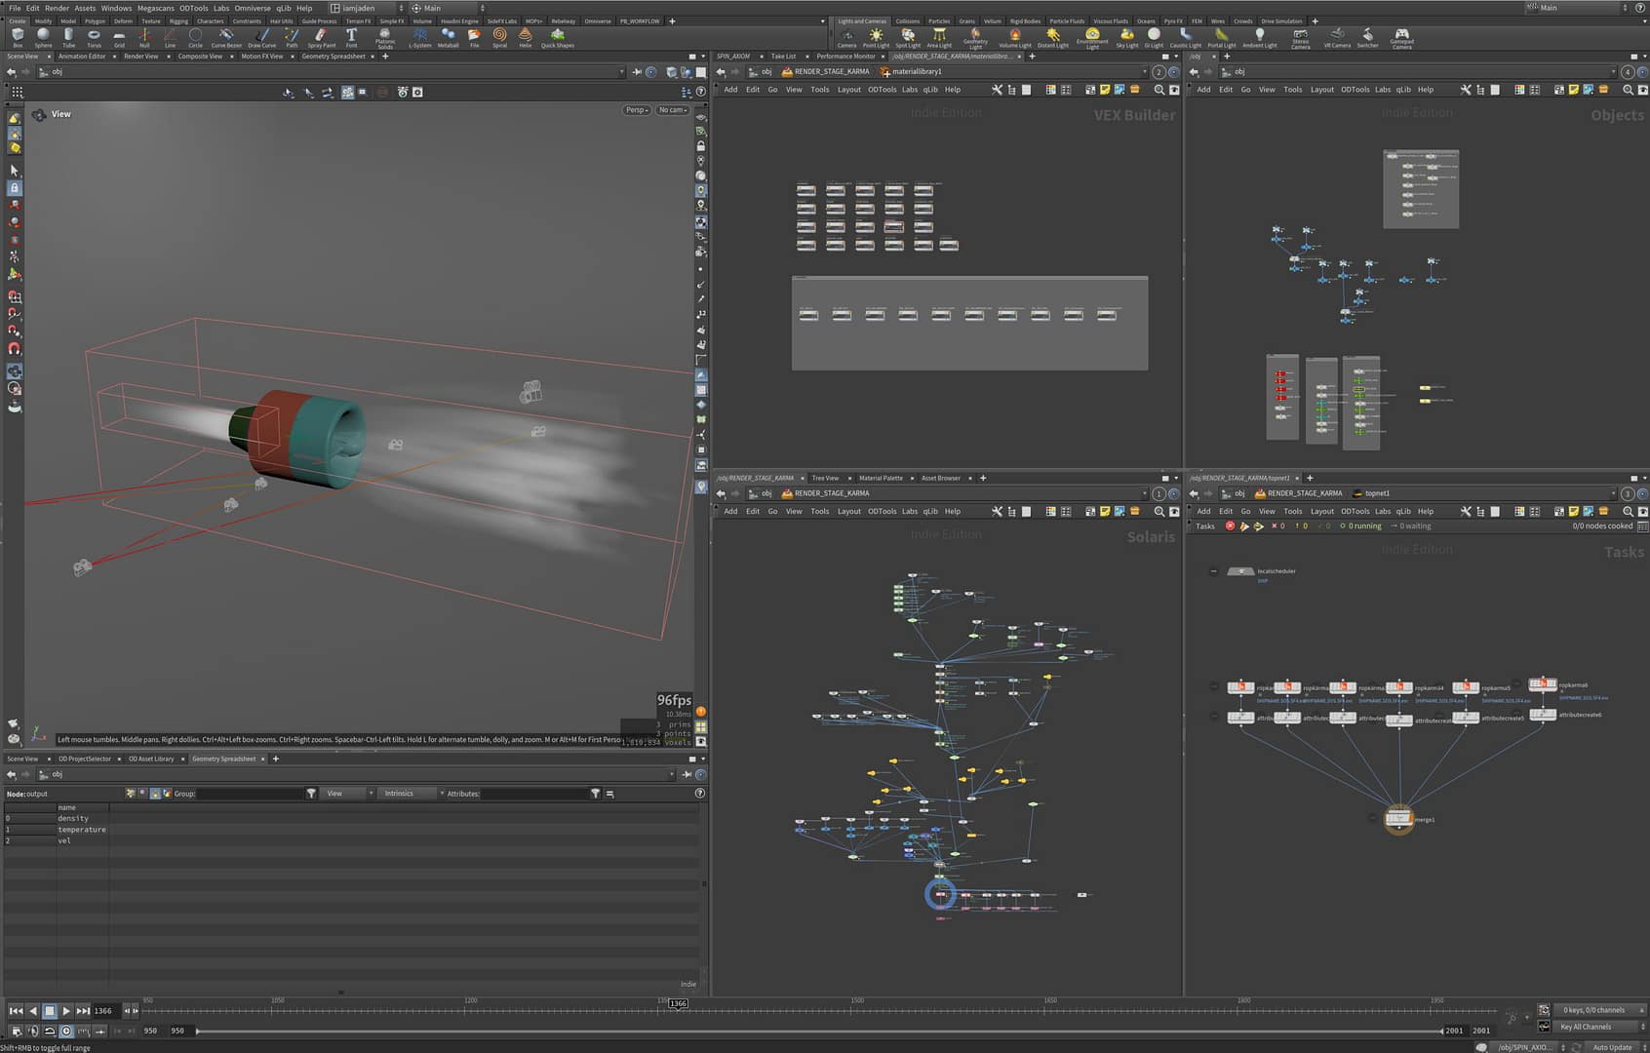Click the Spray Paint shelf tool
1650x1053 pixels.
point(321,37)
